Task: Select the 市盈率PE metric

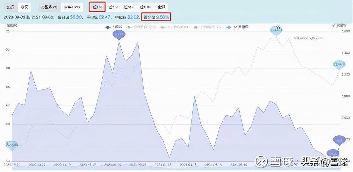Action: tap(49, 7)
